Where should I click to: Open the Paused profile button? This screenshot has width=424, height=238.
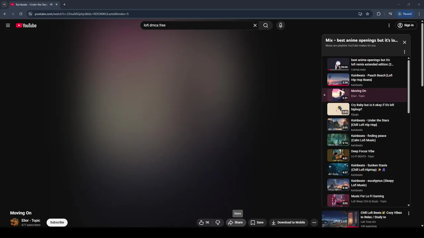[x=404, y=14]
